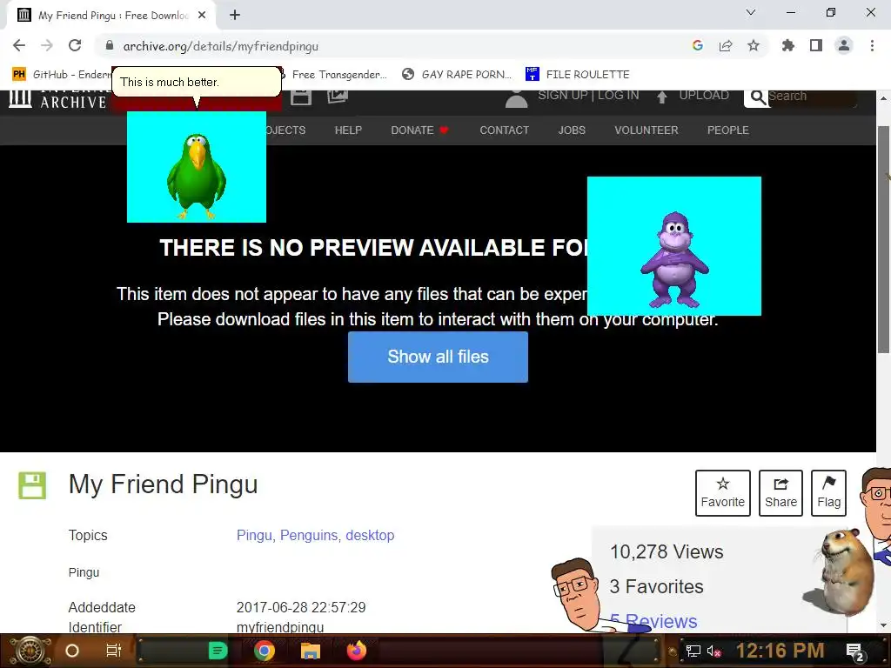Click the Favorite star button
Screen dimensions: 891x668
pos(723,493)
